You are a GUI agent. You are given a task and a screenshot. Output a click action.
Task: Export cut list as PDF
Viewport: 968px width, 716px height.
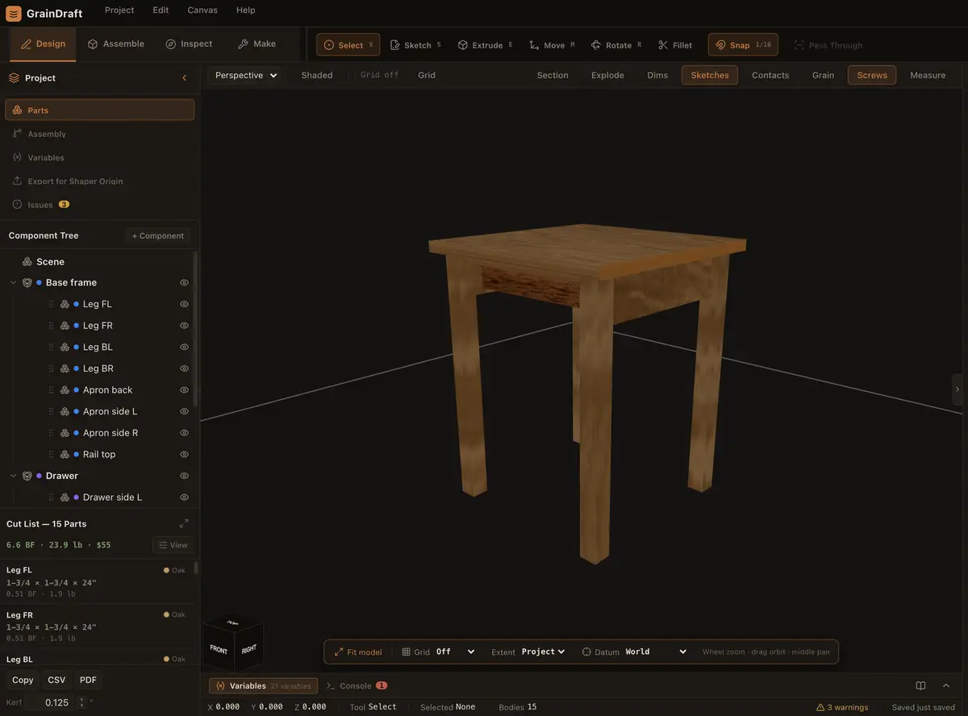88,680
